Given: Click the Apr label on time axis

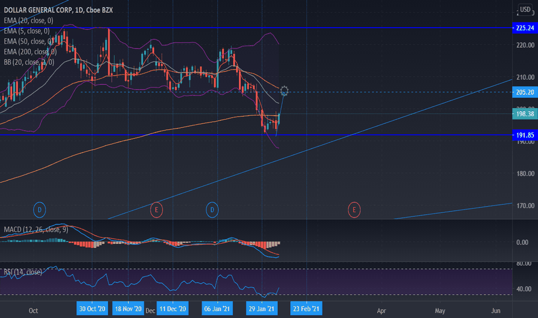Looking at the screenshot, I should pos(381,310).
